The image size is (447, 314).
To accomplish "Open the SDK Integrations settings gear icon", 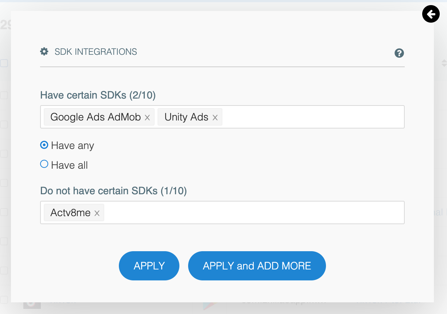I will click(x=44, y=51).
